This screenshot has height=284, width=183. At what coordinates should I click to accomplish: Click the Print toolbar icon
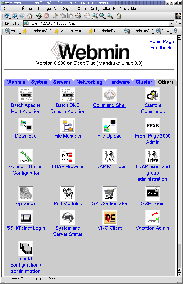click(78, 16)
